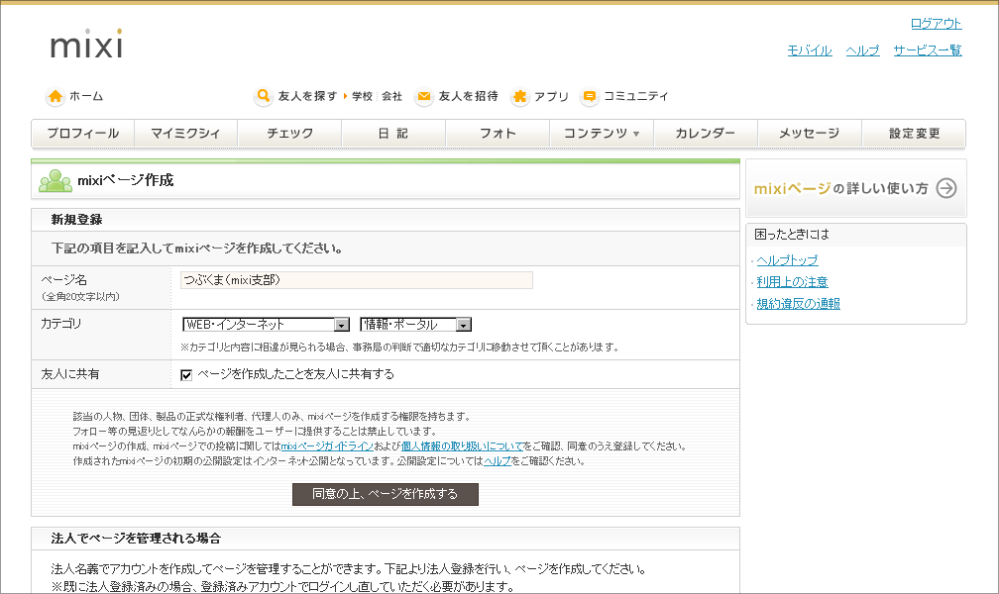This screenshot has width=999, height=594.
Task: Open the 規約違反の通報 link
Action: 799,304
